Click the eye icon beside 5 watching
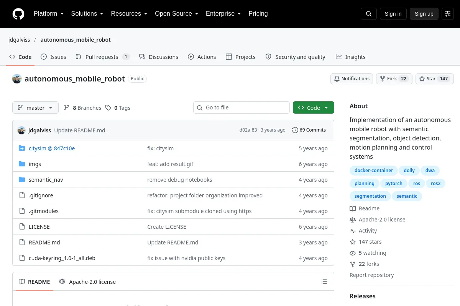The image size is (460, 306). pos(353,253)
